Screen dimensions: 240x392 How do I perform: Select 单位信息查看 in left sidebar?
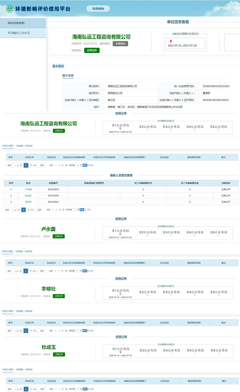tap(16, 23)
